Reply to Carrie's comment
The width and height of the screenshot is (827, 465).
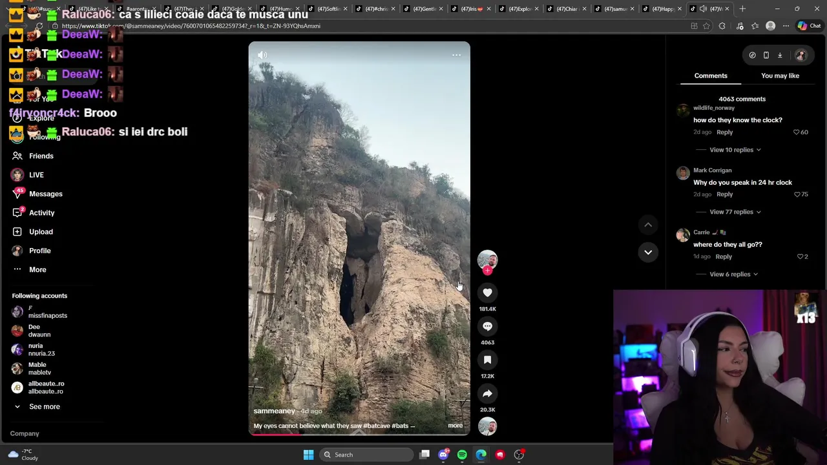[724, 257]
